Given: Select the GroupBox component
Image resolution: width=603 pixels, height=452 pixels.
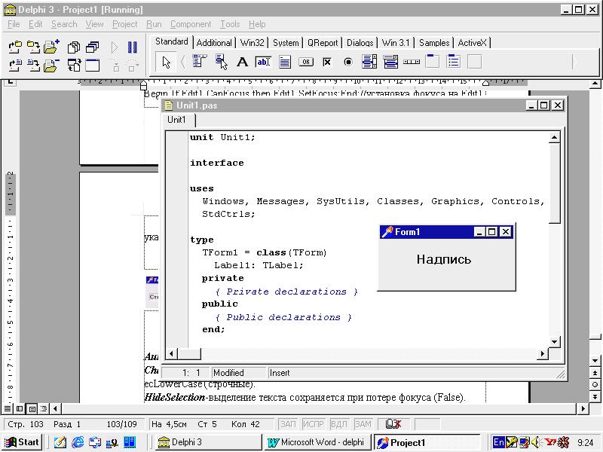Looking at the screenshot, I should [432, 62].
